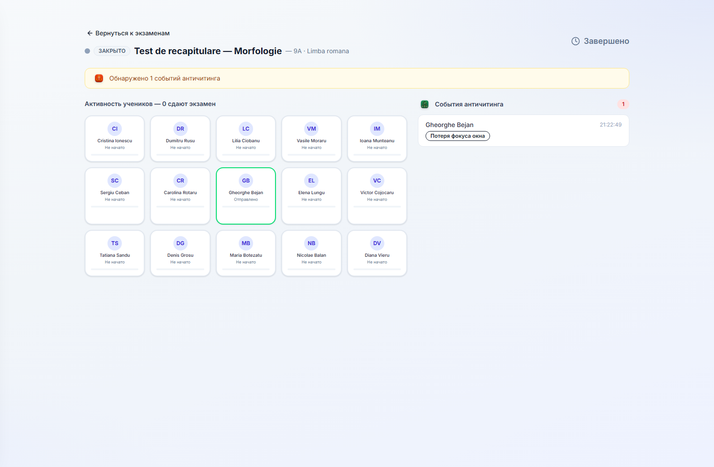The width and height of the screenshot is (714, 467).
Task: Select the Ioana Munteanu name label
Action: click(377, 141)
